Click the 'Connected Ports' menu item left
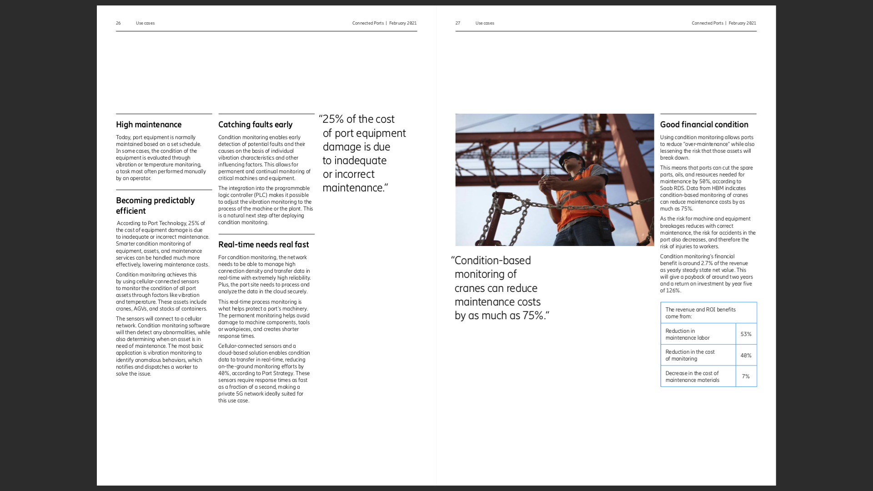The image size is (873, 491). click(x=367, y=23)
